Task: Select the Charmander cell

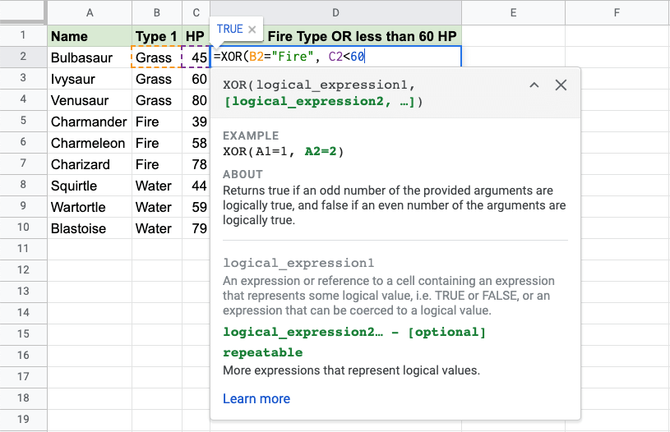Action: (89, 122)
